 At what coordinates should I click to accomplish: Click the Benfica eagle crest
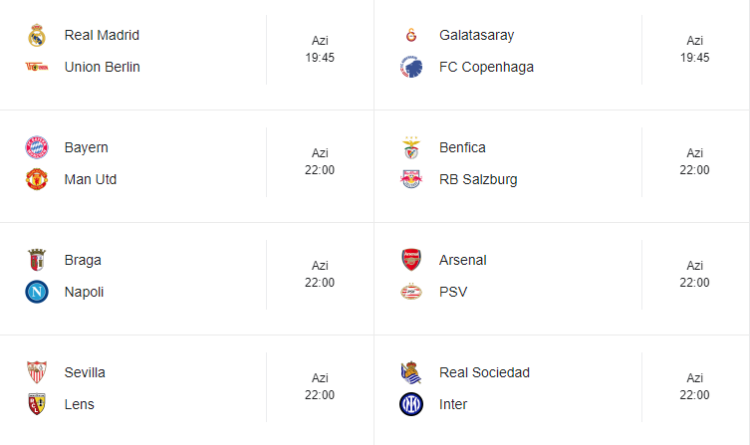coord(411,148)
